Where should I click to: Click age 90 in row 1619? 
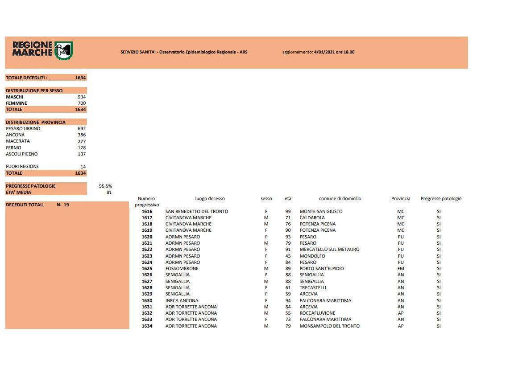tap(288, 230)
